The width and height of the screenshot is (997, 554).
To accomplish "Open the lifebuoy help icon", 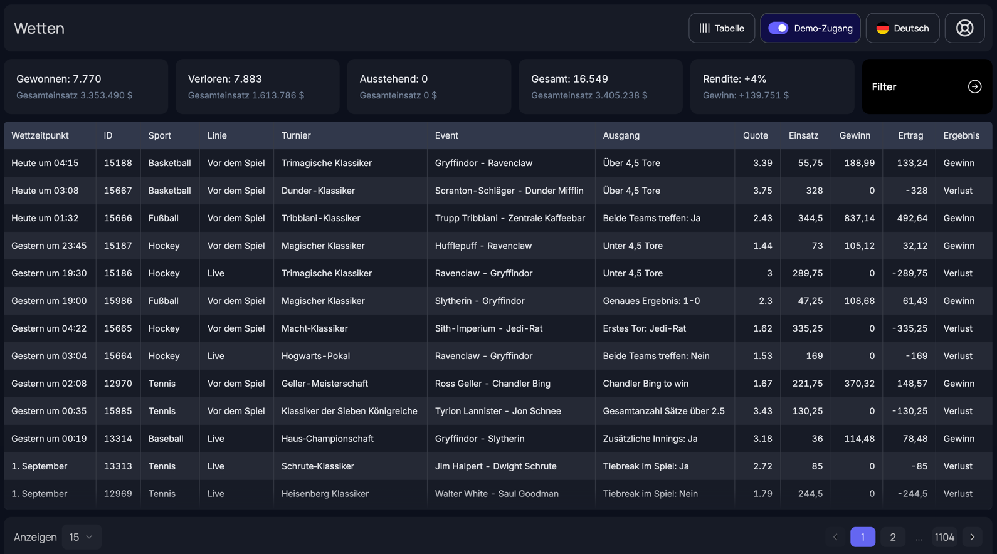I will tap(964, 28).
